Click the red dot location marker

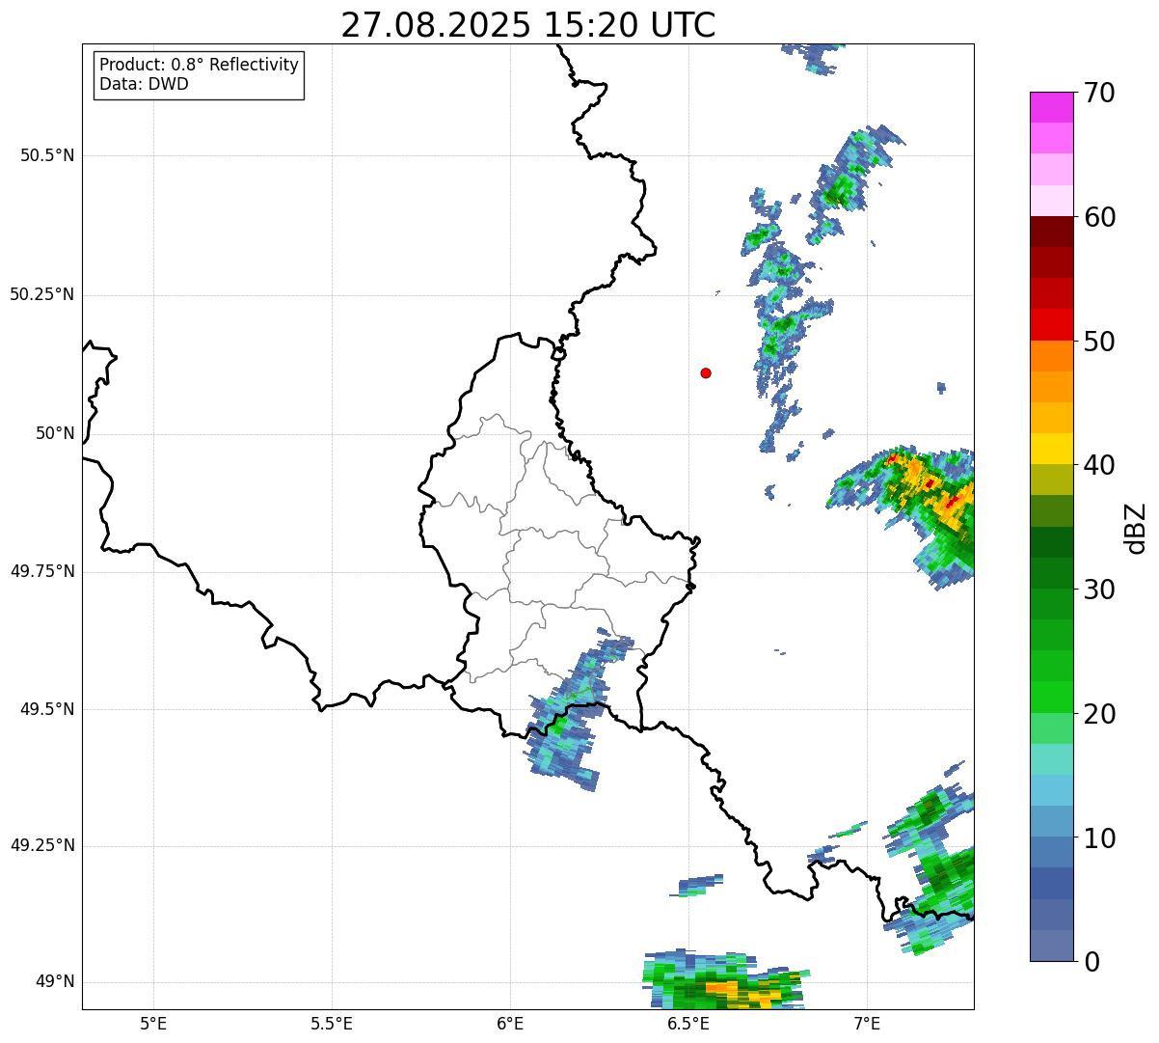(x=706, y=372)
